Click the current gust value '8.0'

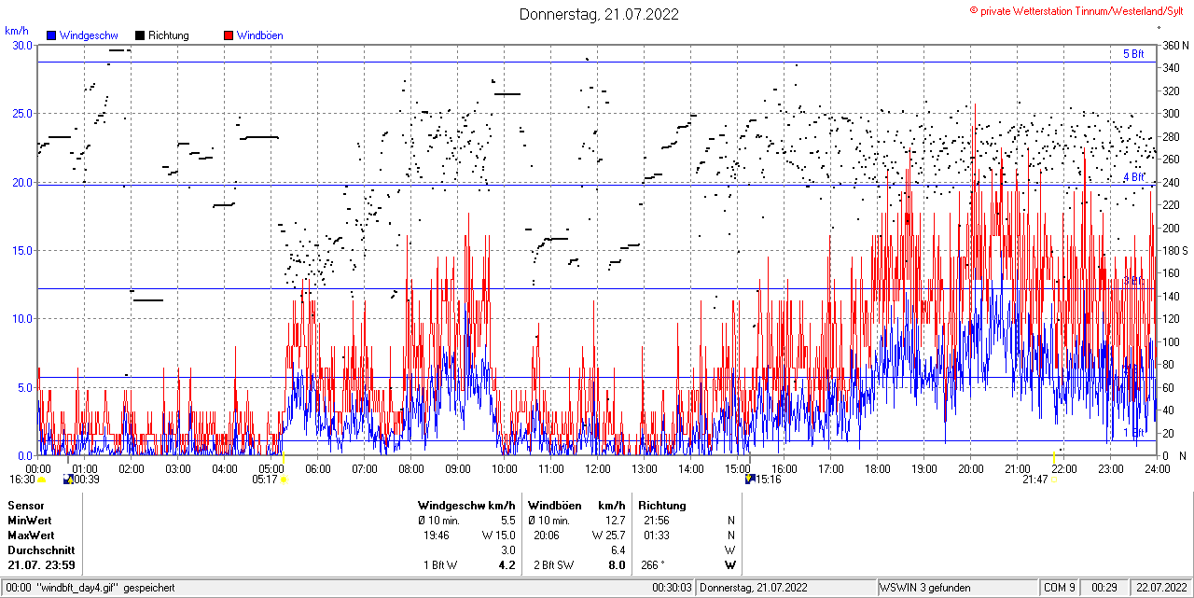(617, 565)
